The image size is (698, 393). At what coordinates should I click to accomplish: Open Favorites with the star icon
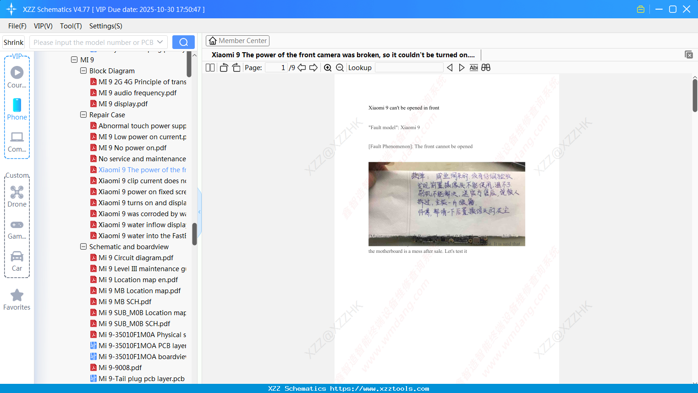click(17, 300)
